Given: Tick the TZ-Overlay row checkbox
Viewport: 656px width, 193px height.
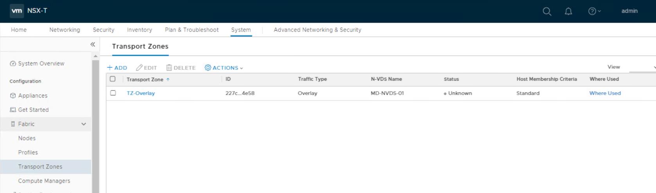Looking at the screenshot, I should (113, 93).
